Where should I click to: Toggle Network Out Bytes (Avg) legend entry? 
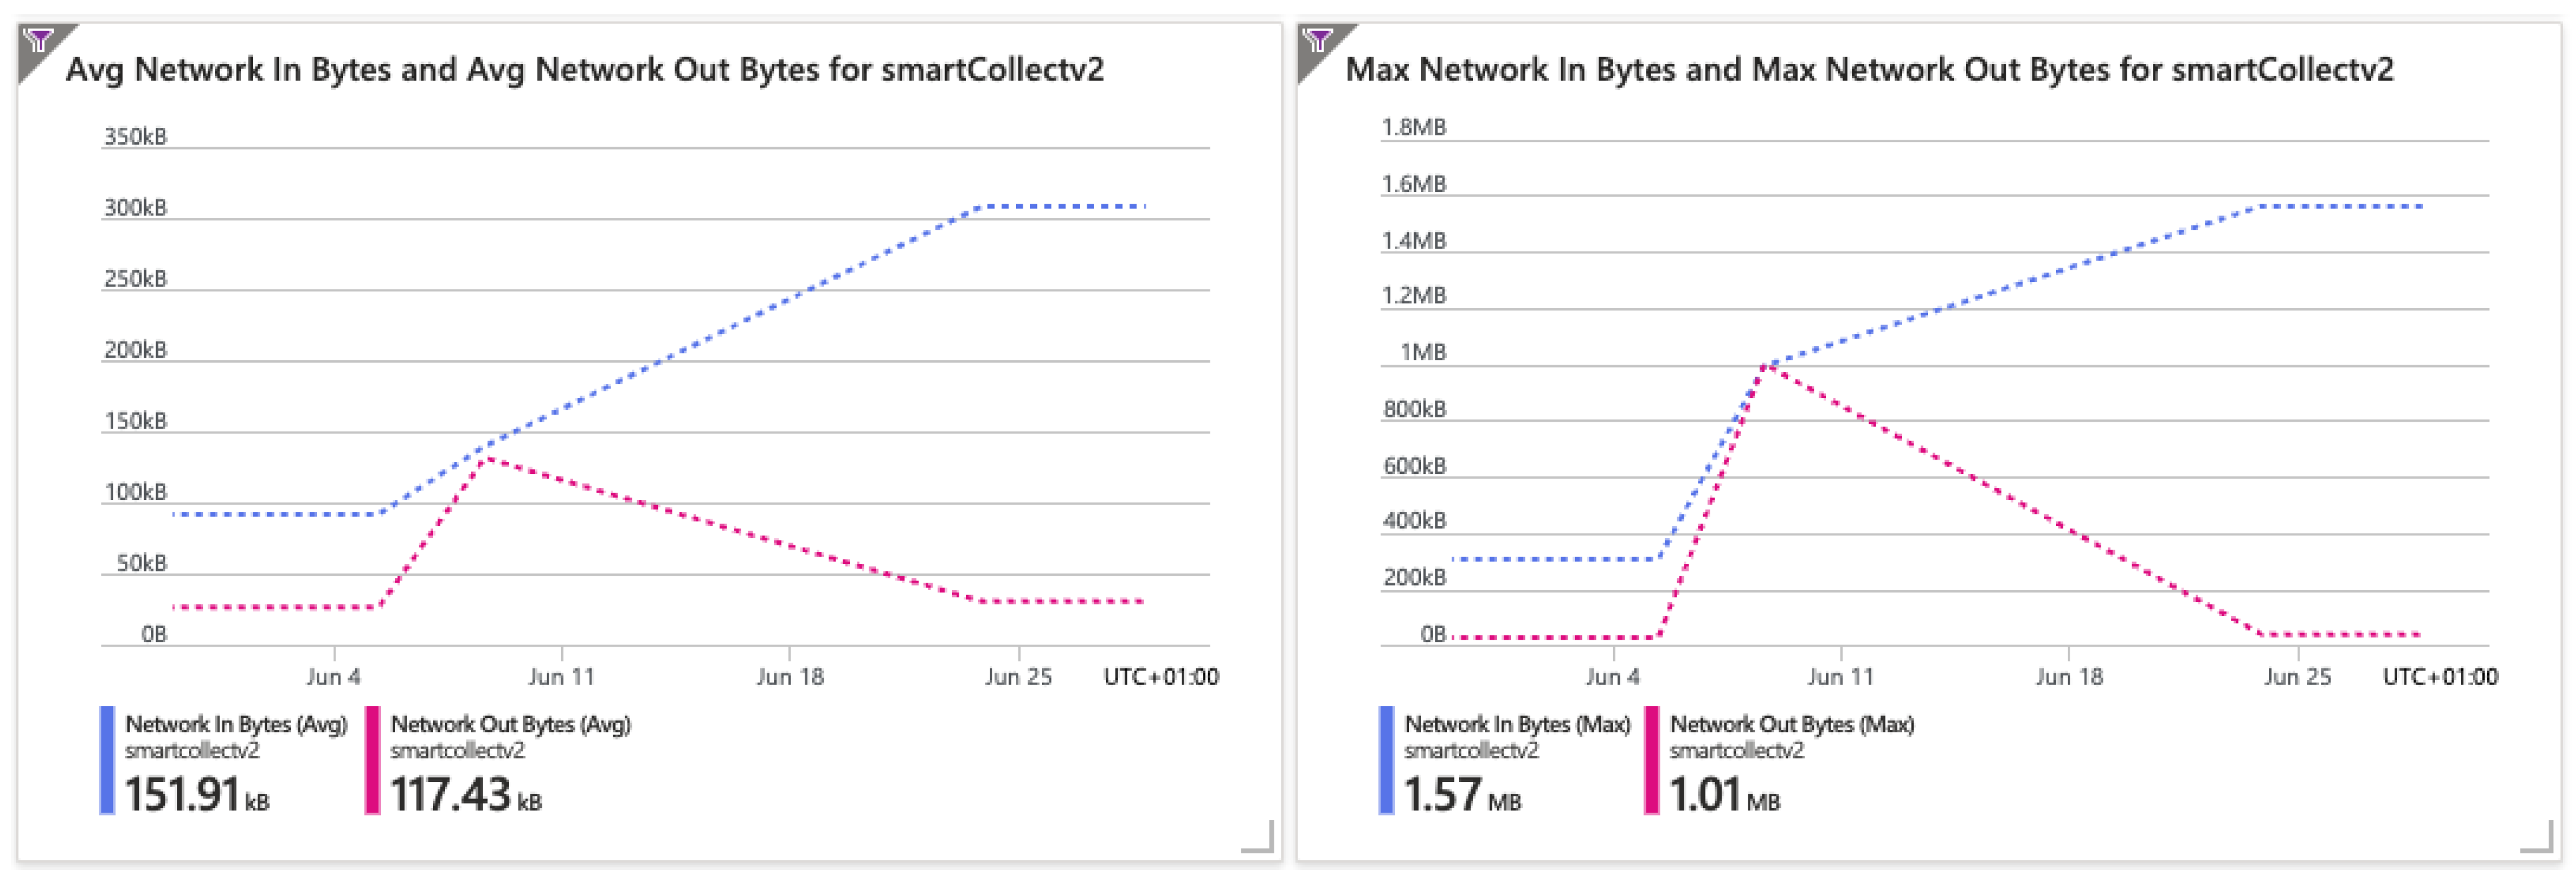[x=510, y=724]
